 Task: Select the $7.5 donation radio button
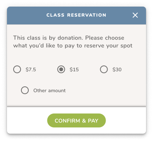(17, 69)
